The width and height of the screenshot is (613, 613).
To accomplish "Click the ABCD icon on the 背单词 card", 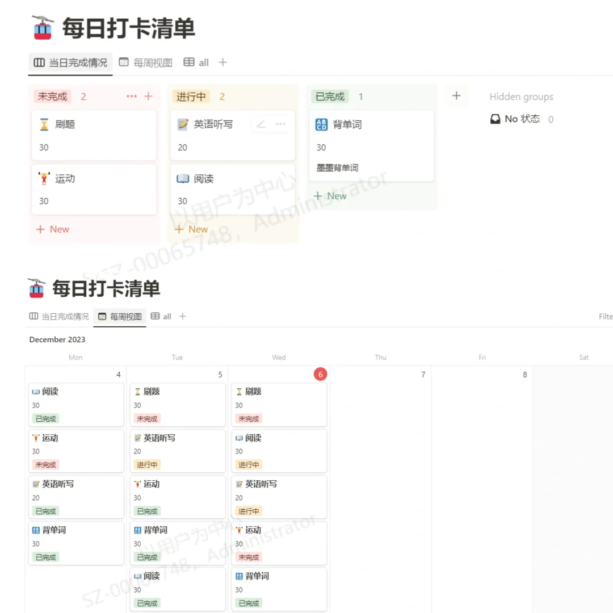I will pos(321,124).
